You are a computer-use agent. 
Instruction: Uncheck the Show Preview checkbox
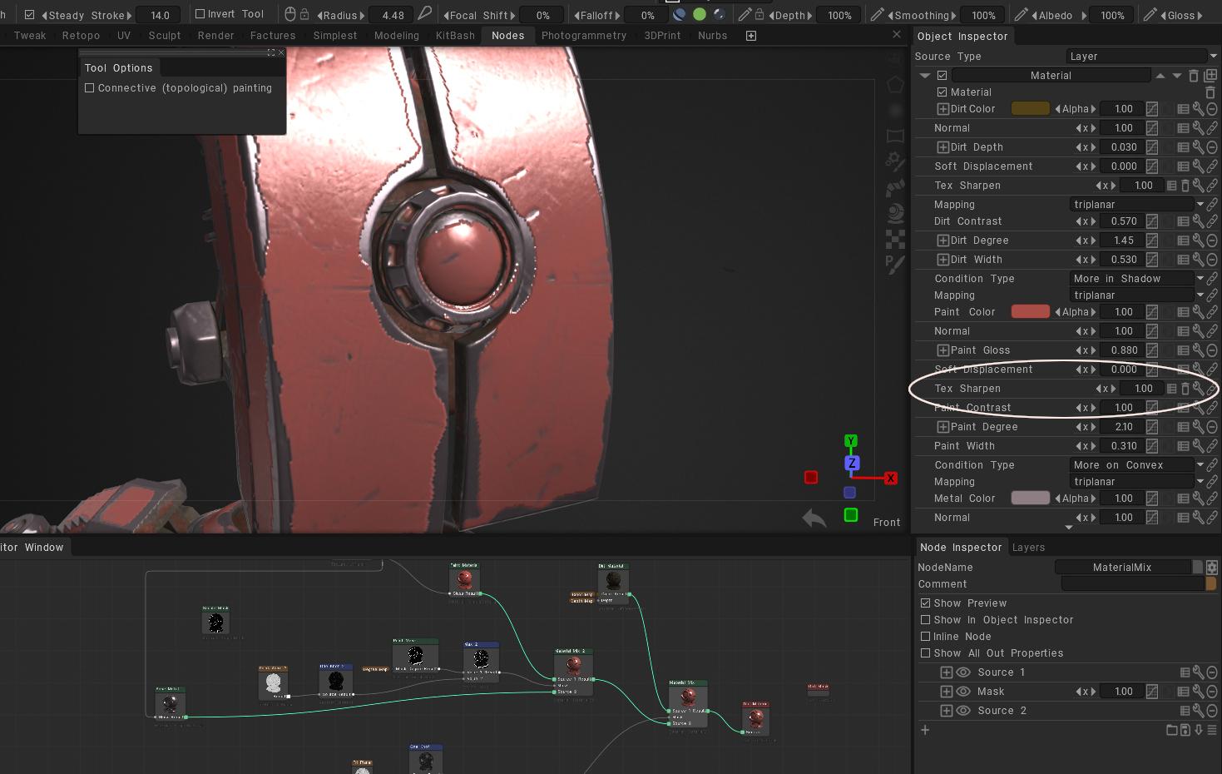[x=925, y=603]
